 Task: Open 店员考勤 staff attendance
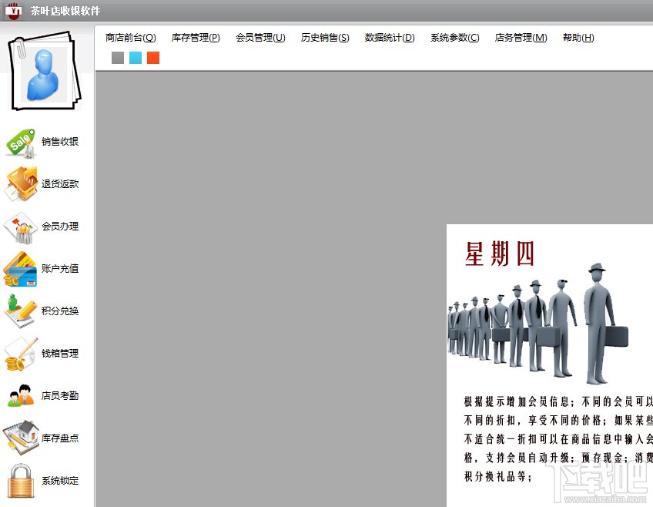point(60,396)
